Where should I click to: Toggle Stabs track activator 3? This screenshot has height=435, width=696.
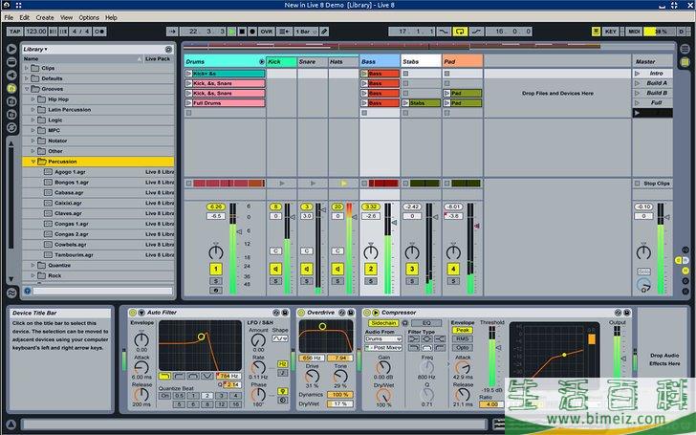click(412, 269)
